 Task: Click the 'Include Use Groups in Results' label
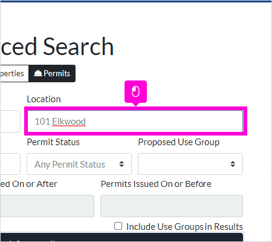[x=184, y=227]
